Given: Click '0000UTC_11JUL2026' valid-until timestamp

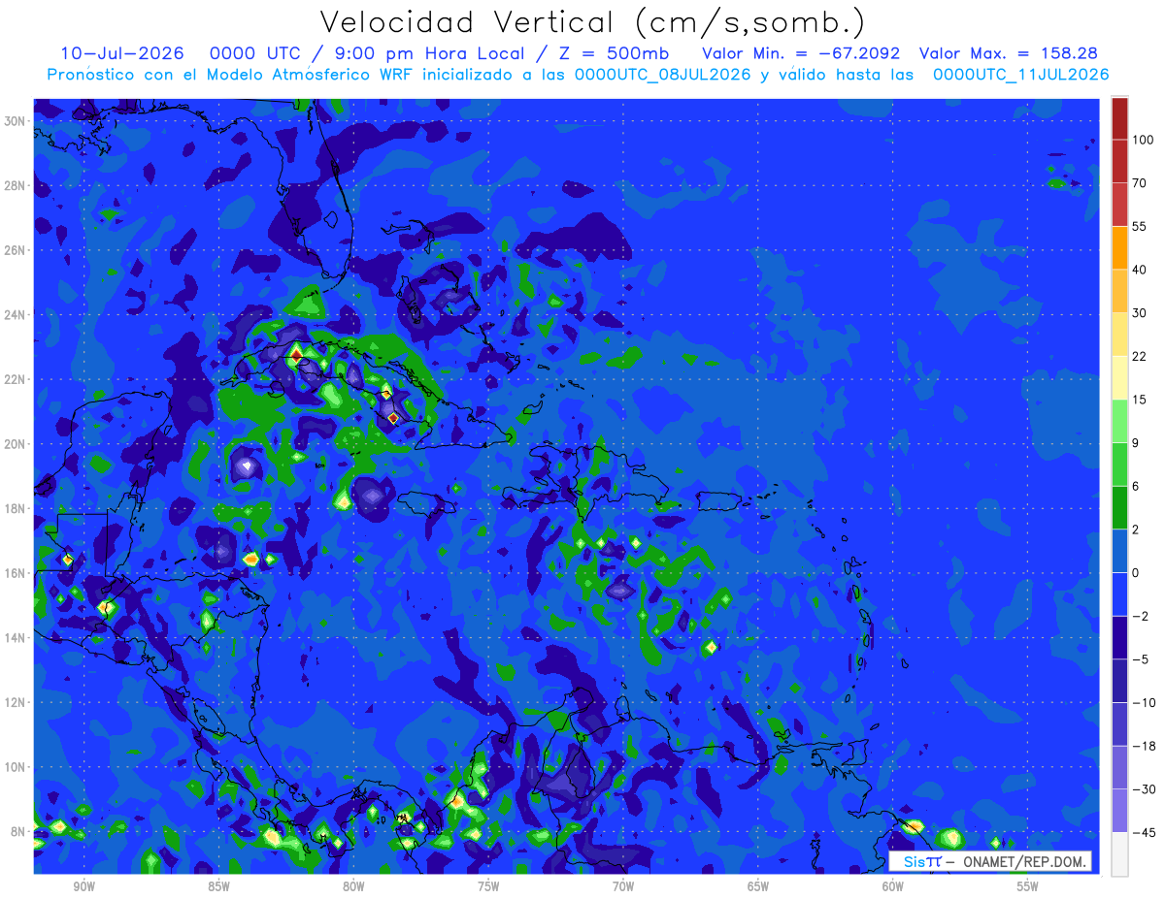Looking at the screenshot, I should point(1021,75).
